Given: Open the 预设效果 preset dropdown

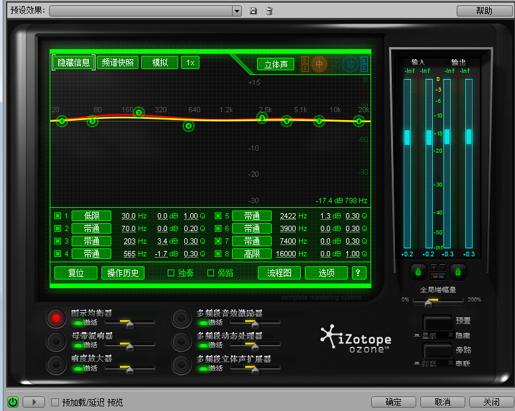Looking at the screenshot, I should [237, 11].
